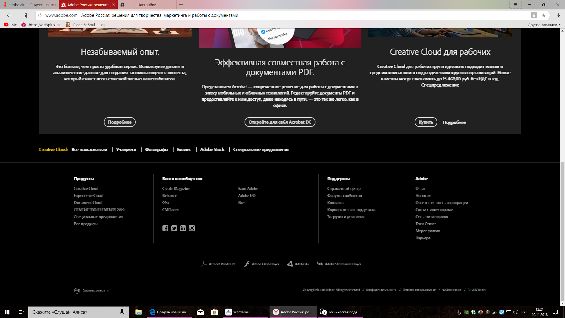
Task: Switch to the Настройки tab
Action: click(x=147, y=5)
